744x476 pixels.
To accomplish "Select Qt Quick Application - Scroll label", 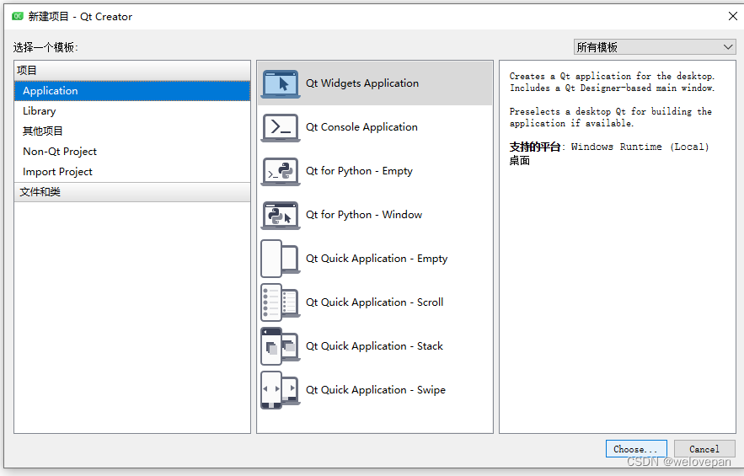I will point(374,302).
